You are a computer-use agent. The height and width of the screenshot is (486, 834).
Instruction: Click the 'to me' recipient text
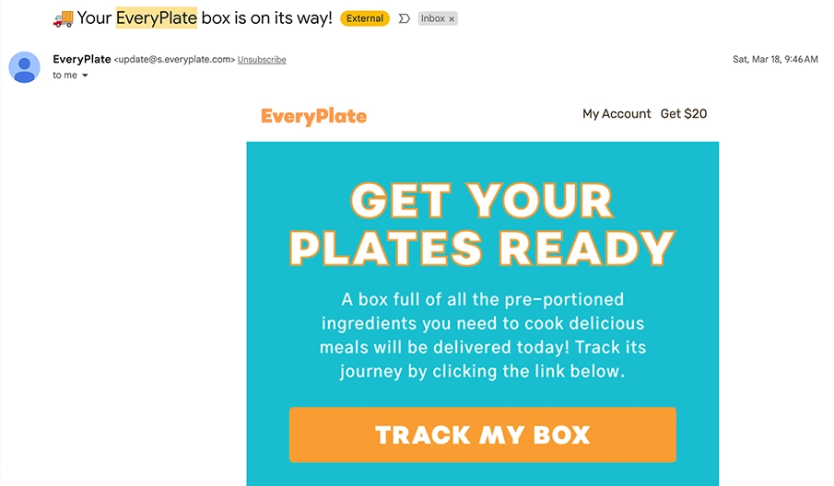[65, 75]
